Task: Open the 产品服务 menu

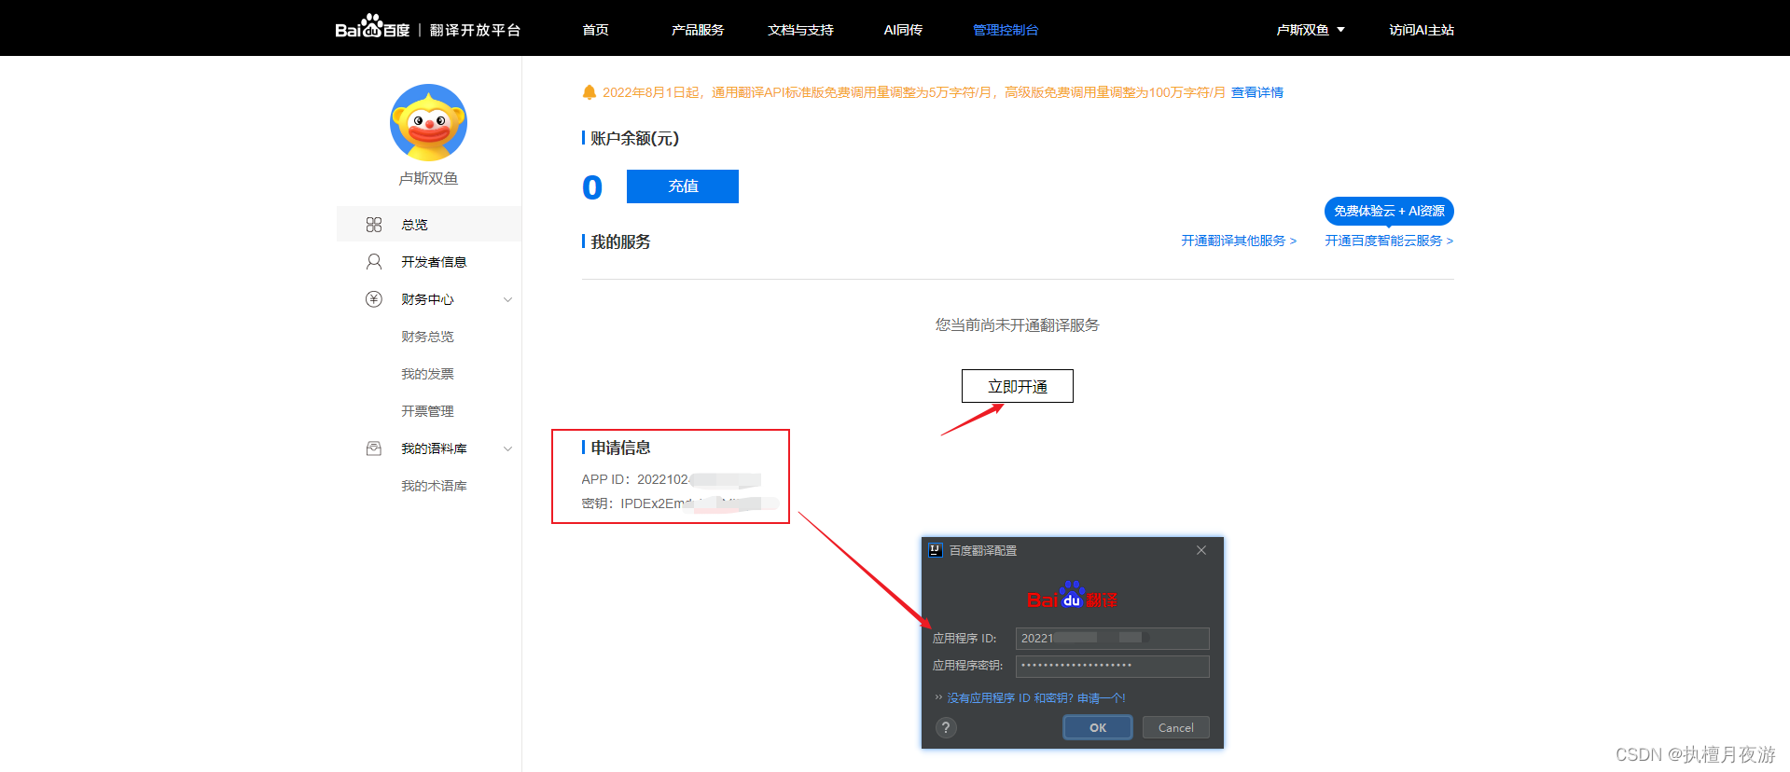Action: [x=698, y=30]
